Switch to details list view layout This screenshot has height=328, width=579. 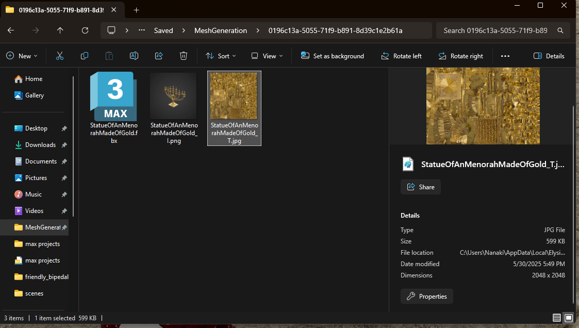point(557,318)
